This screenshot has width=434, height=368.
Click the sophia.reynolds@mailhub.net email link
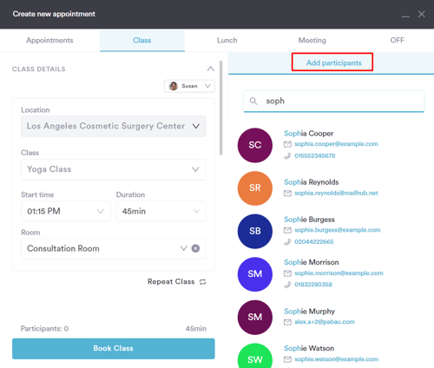click(336, 194)
